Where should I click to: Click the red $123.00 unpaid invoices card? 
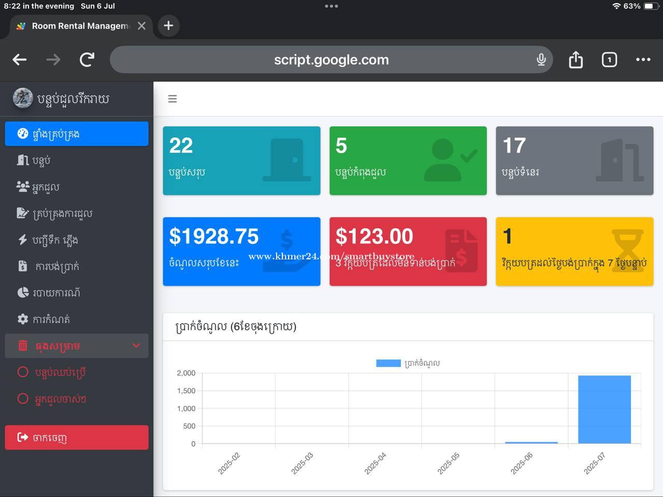click(408, 251)
